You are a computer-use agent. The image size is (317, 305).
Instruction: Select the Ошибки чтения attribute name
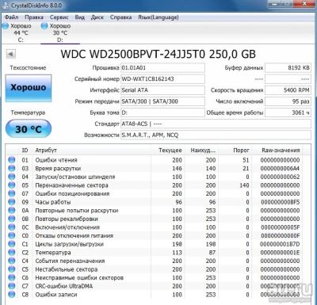56,160
